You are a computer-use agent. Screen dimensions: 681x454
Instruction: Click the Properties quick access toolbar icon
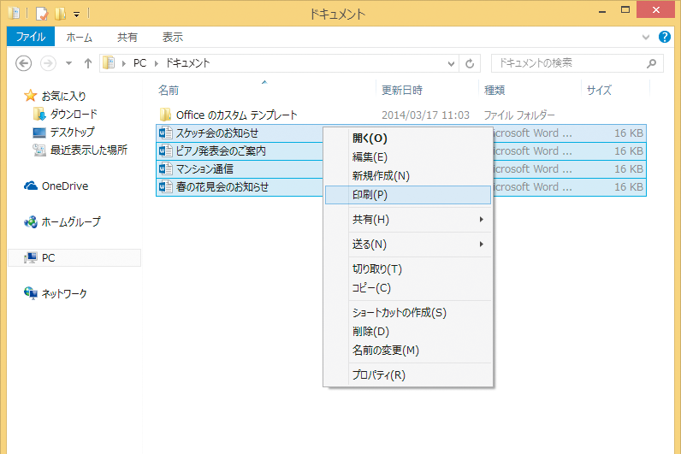tap(42, 14)
